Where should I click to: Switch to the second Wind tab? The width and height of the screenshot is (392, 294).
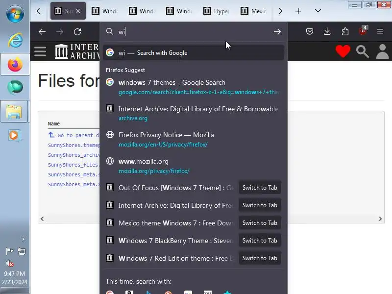pyautogui.click(x=142, y=11)
